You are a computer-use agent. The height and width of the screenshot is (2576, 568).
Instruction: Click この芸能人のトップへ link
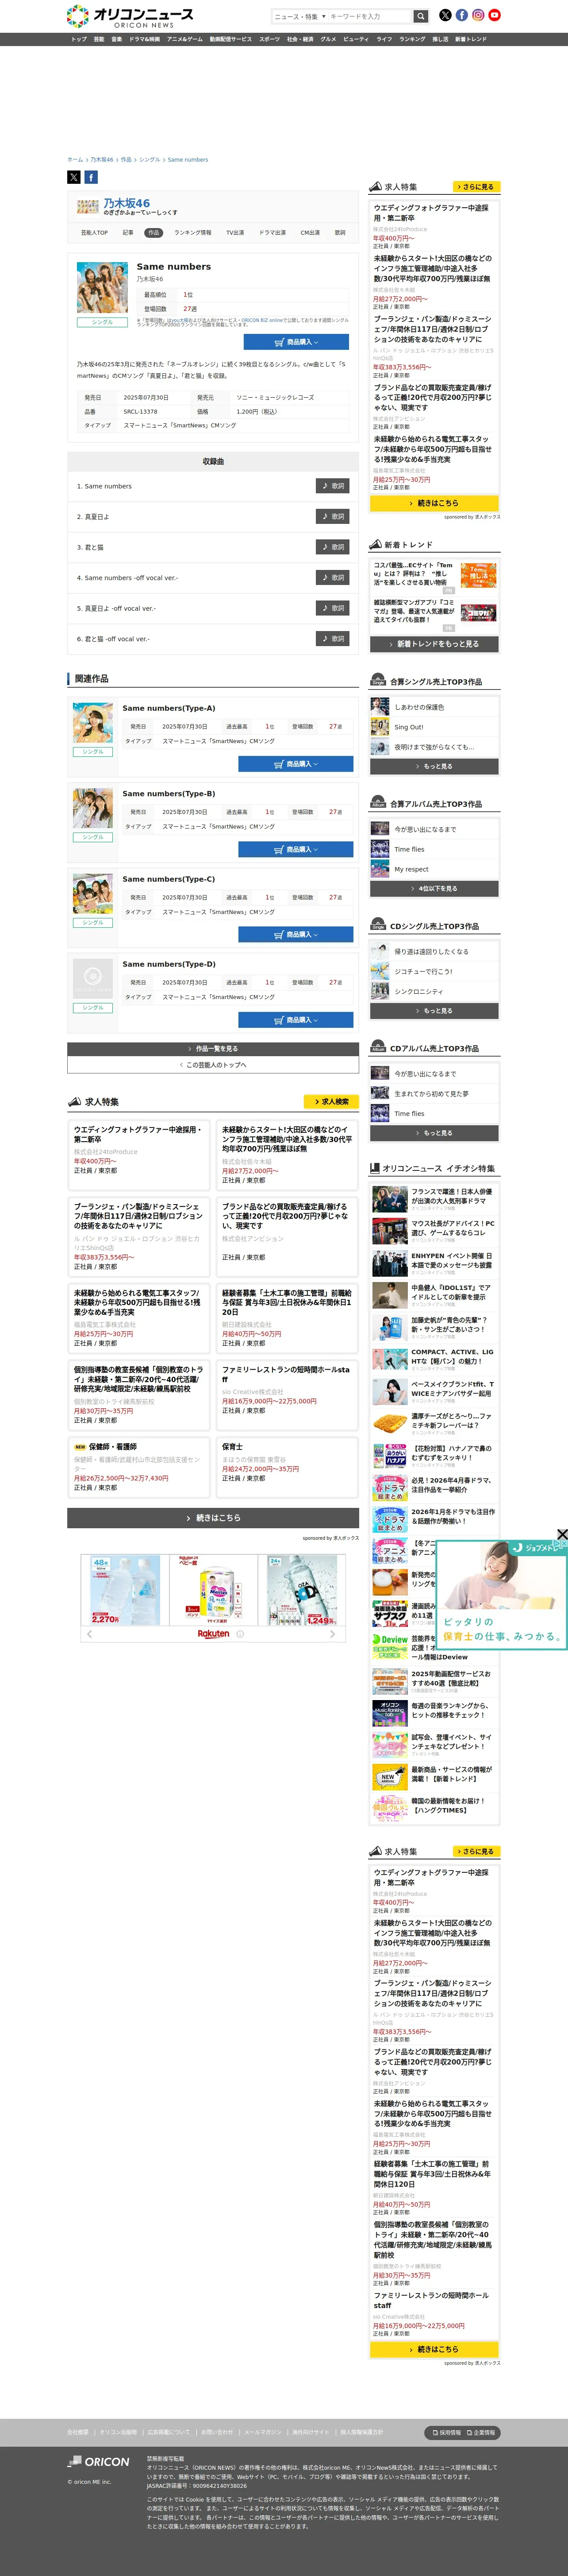(x=213, y=1065)
